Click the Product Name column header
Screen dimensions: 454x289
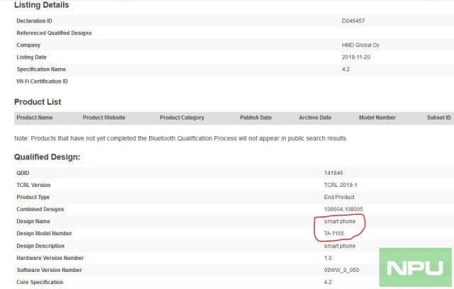pos(35,118)
